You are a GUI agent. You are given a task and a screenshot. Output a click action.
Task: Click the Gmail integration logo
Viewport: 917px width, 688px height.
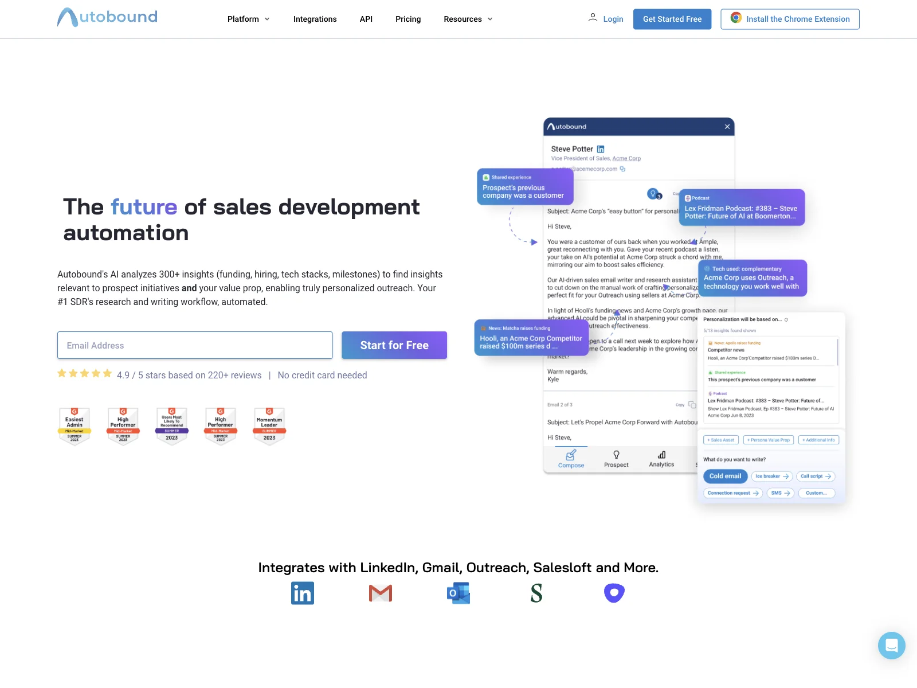(x=381, y=593)
